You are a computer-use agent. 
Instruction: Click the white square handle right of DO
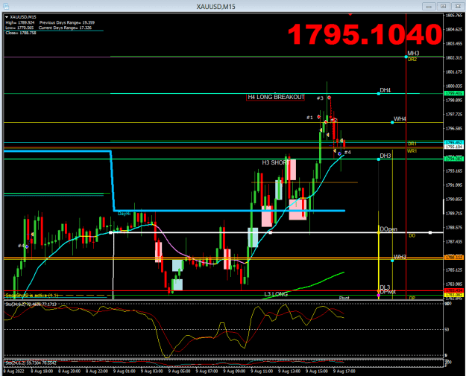coord(429,232)
